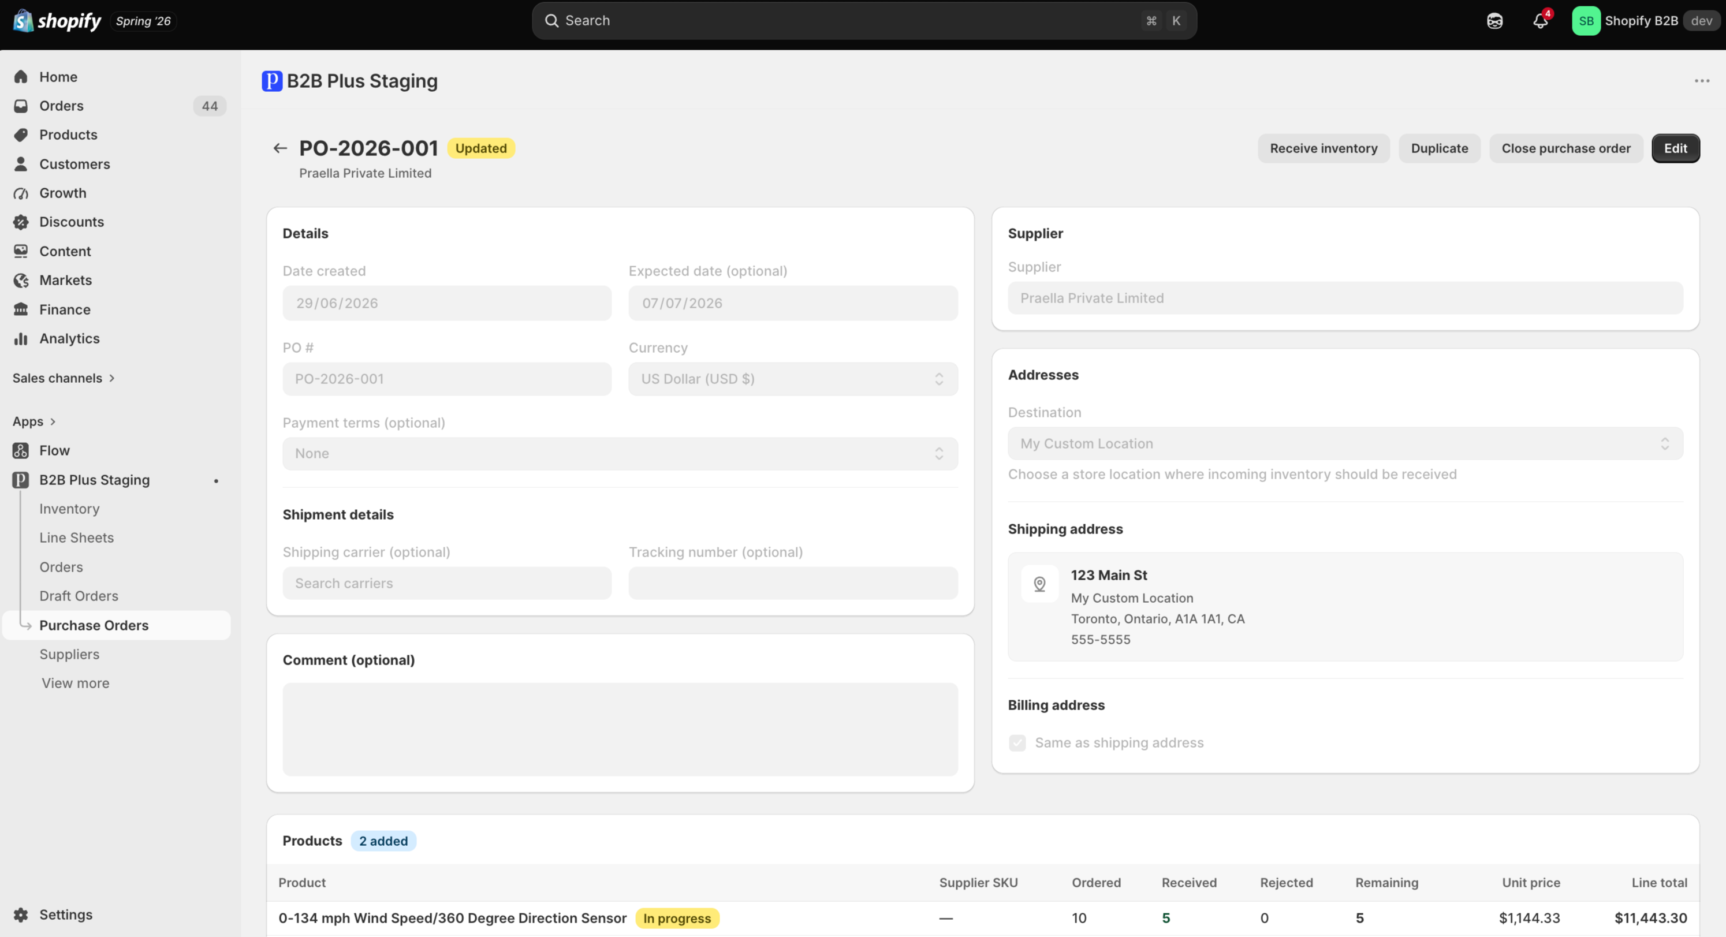
Task: Open Orders under B2B Plus Staging
Action: coord(61,568)
